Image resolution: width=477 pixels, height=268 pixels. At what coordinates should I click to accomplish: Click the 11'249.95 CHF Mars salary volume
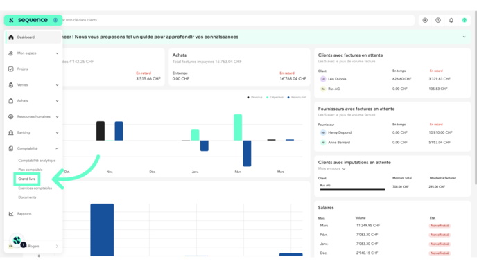[x=368, y=226]
